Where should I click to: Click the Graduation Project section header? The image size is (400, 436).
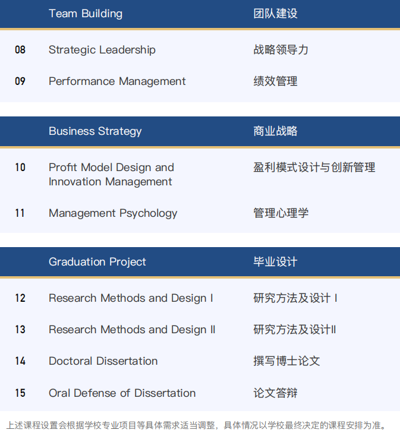pos(97,262)
